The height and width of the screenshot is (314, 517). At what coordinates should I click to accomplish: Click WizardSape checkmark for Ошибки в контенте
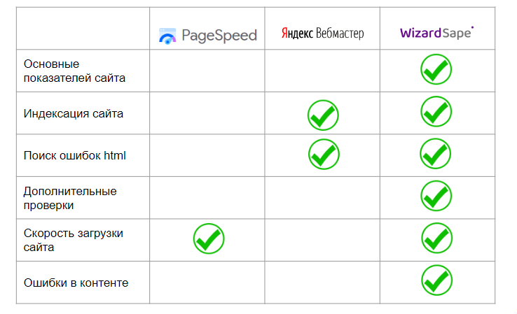coord(436,280)
